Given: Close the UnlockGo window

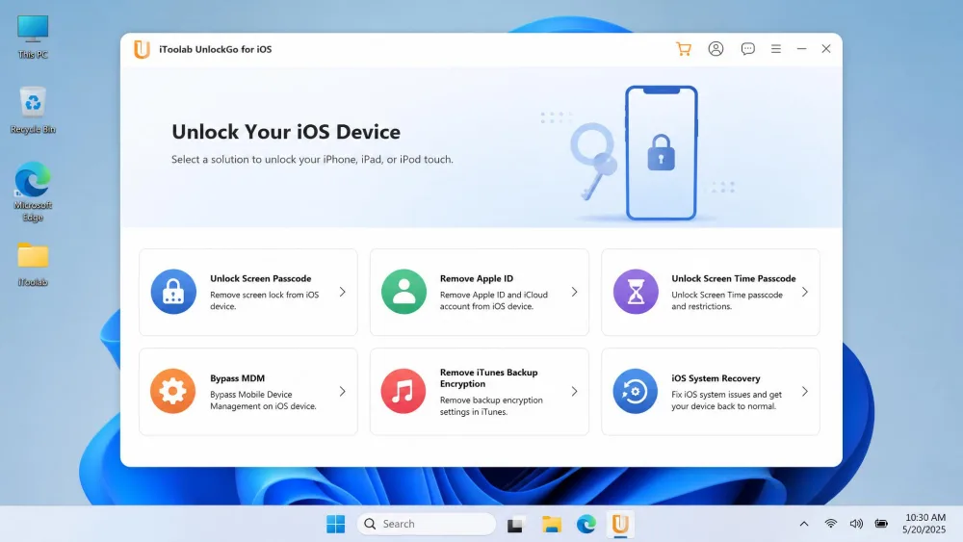Looking at the screenshot, I should tap(826, 49).
